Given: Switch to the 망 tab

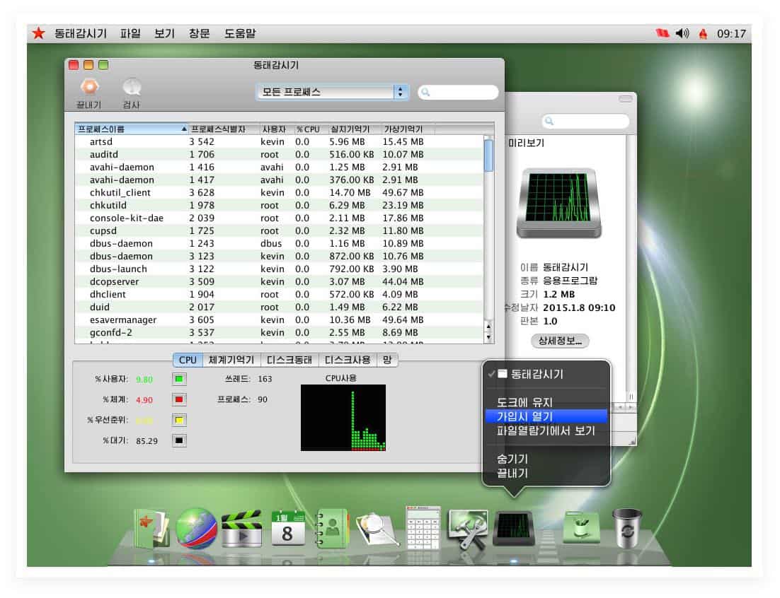Looking at the screenshot, I should [387, 360].
